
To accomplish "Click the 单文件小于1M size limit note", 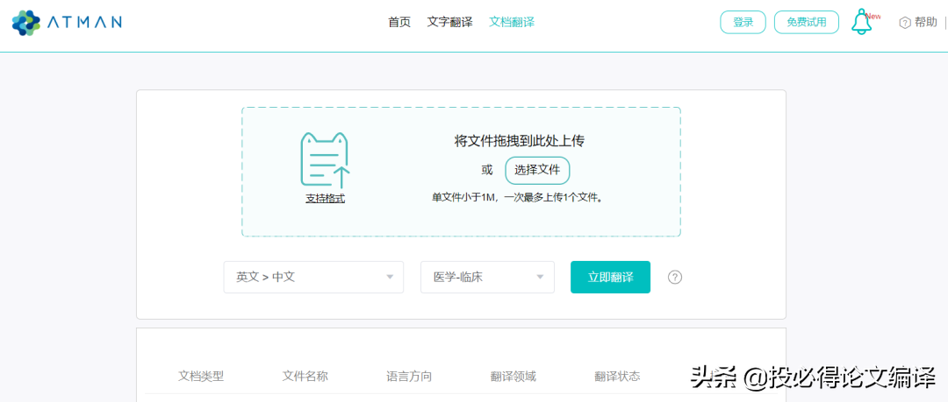I will (x=519, y=198).
